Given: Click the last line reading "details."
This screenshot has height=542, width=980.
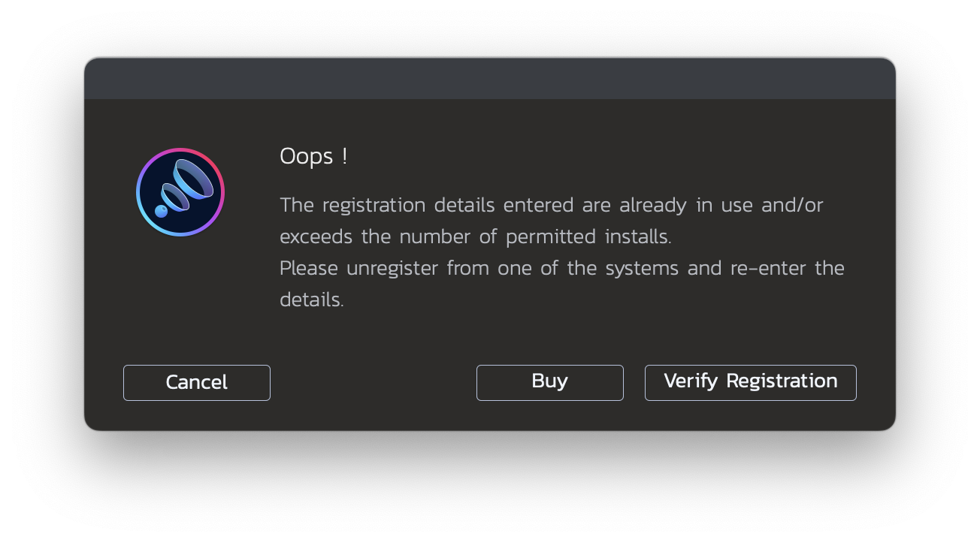Looking at the screenshot, I should coord(311,300).
